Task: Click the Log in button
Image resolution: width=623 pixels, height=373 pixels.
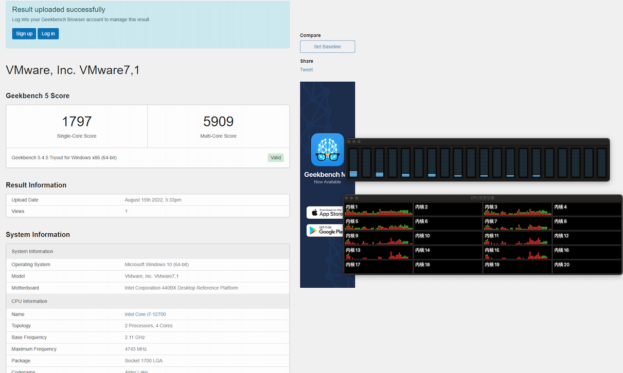Action: point(47,33)
